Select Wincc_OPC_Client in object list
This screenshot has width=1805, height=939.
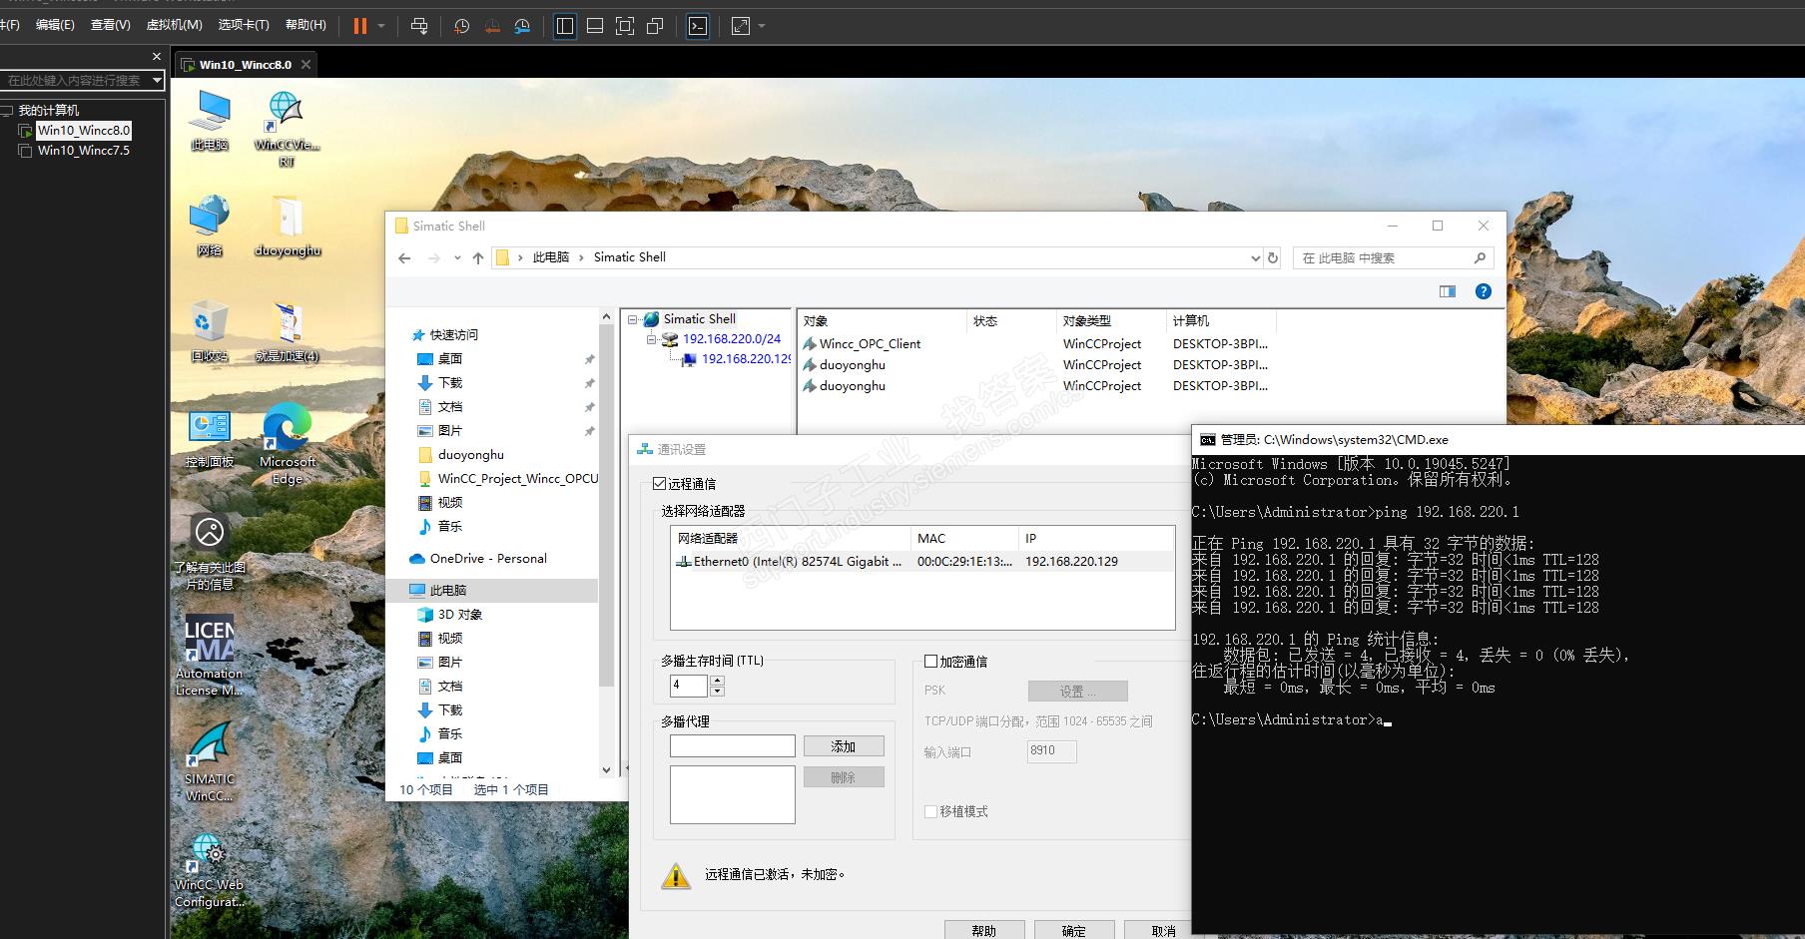pos(870,344)
